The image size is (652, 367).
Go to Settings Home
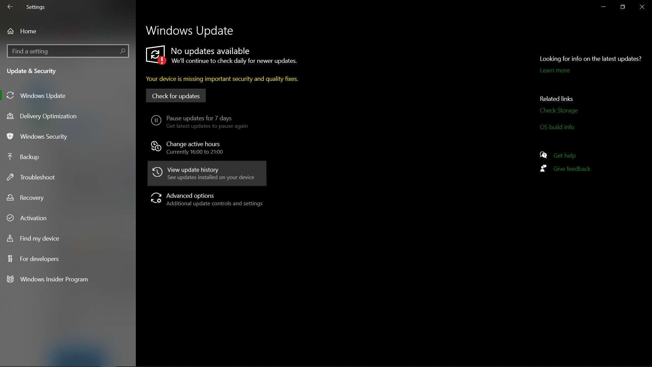tap(68, 31)
